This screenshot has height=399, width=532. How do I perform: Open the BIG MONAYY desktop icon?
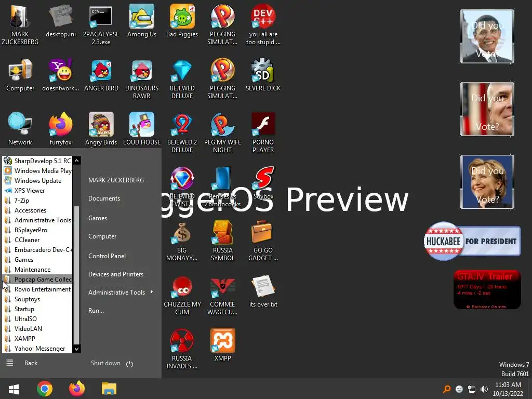tap(182, 241)
